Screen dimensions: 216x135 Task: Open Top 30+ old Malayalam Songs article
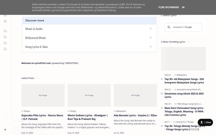coord(184,81)
